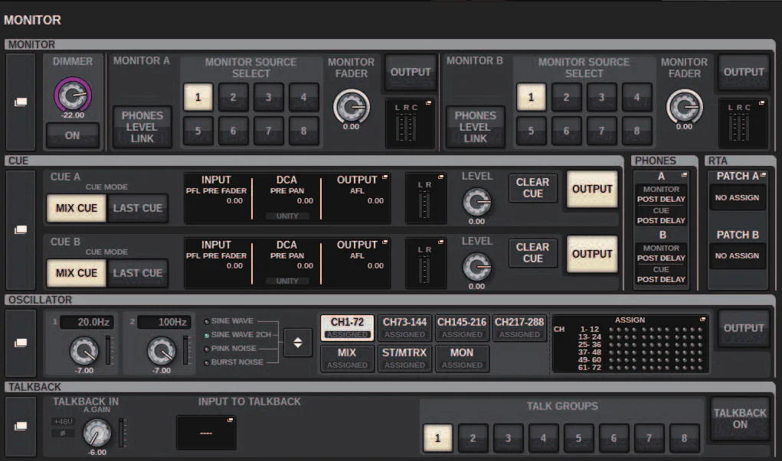The image size is (782, 461).
Task: Select talk group 5
Action: pyautogui.click(x=578, y=438)
